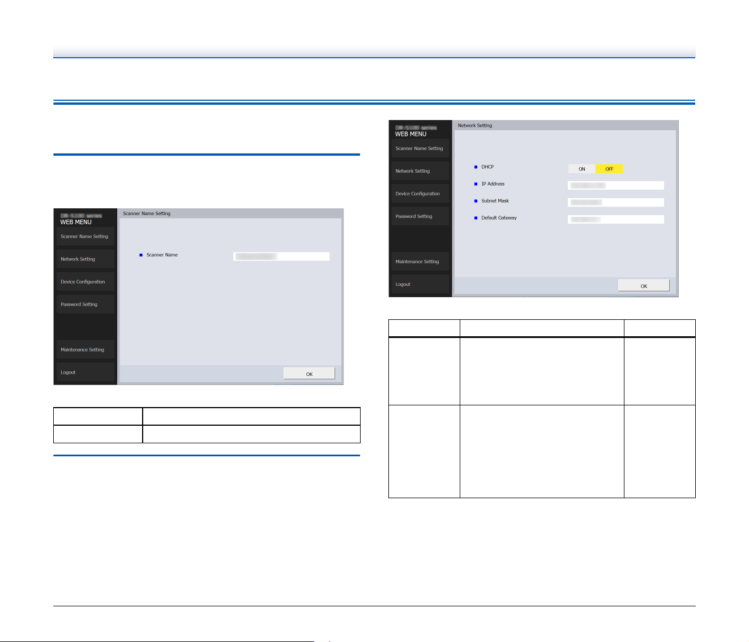This screenshot has width=749, height=642.
Task: Click the "WEB MENU" heading in right screenshot
Action: tap(411, 134)
